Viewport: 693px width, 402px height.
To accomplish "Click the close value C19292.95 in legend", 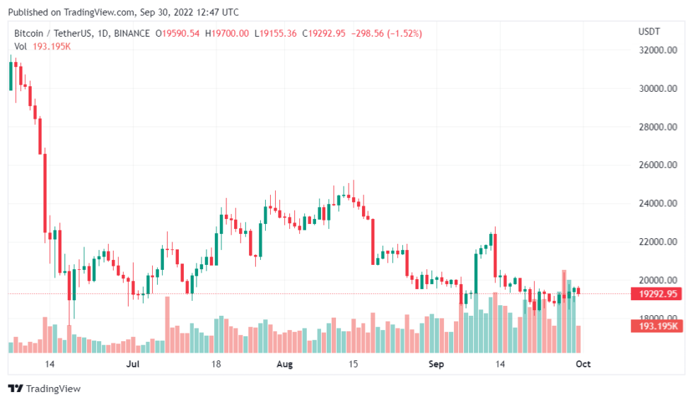I will click(x=324, y=33).
